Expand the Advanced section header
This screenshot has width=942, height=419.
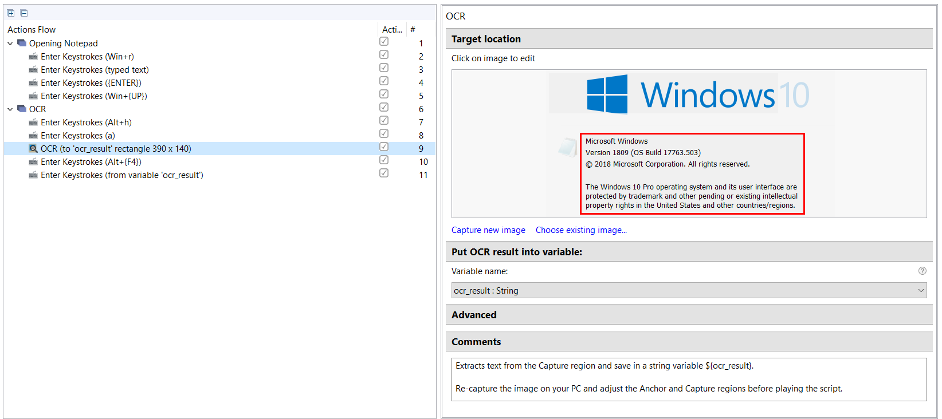click(689, 315)
